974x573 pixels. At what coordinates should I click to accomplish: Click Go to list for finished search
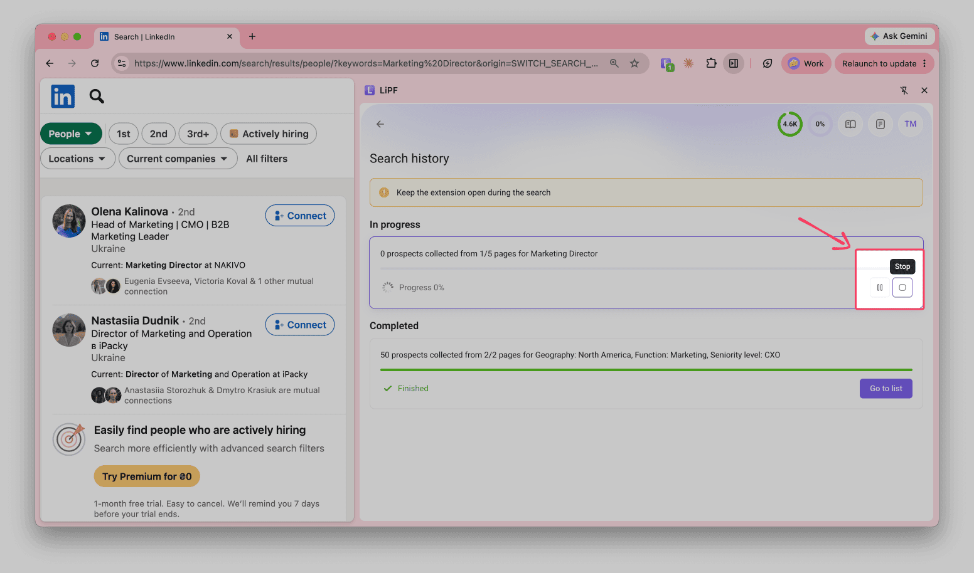pyautogui.click(x=886, y=389)
